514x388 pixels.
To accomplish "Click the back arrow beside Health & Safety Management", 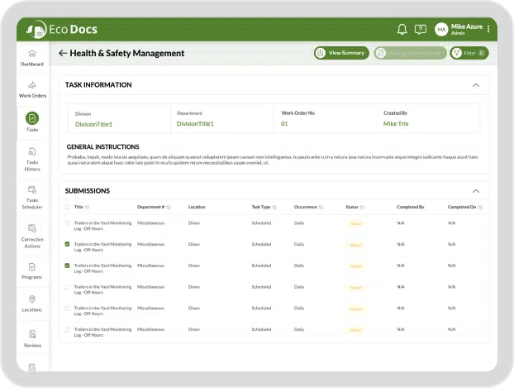I will [63, 53].
